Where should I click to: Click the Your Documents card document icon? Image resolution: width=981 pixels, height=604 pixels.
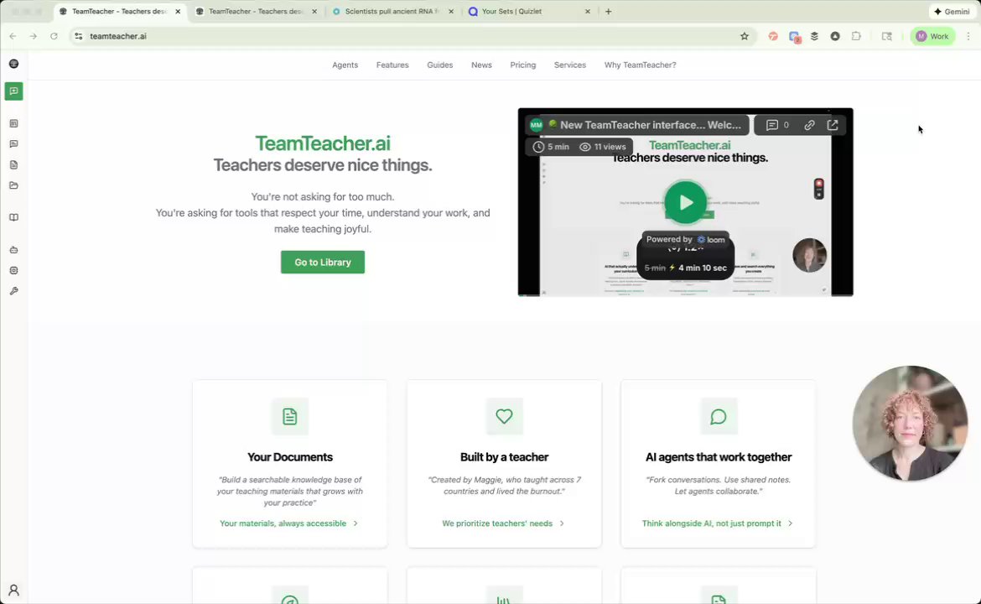click(x=289, y=416)
